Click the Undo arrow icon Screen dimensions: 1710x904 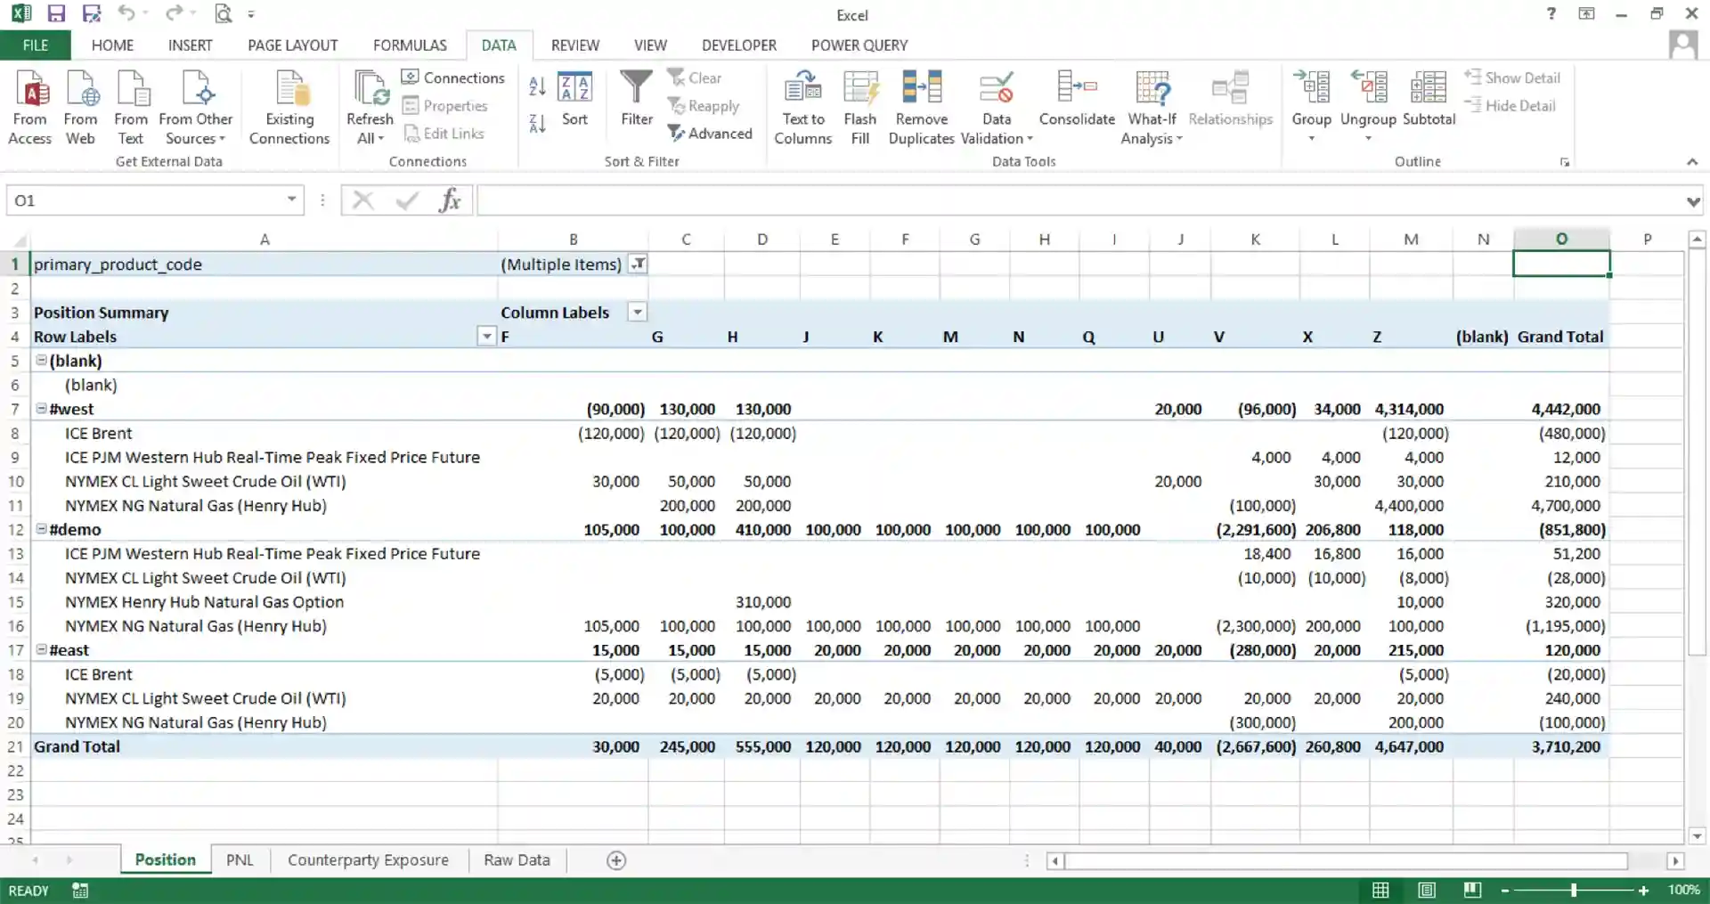click(126, 13)
